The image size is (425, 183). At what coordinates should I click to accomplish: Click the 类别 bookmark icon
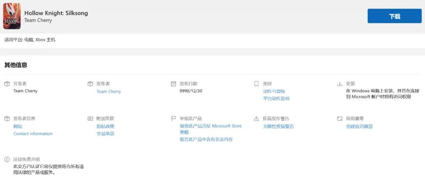(257, 84)
